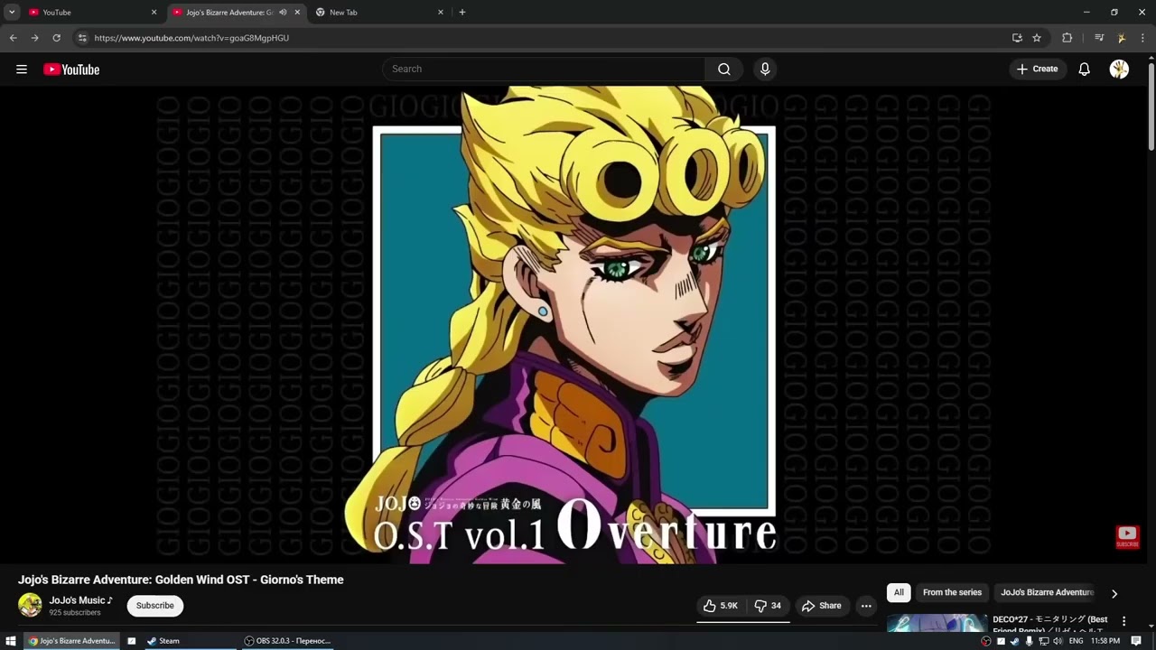Screen dimensions: 1156x650
Task: Click the video player to pause
Action: [573, 325]
